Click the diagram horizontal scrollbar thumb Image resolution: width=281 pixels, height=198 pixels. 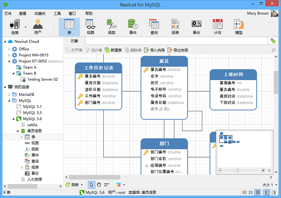tap(95, 177)
